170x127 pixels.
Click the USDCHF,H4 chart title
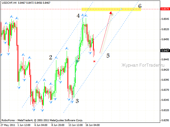9,3
